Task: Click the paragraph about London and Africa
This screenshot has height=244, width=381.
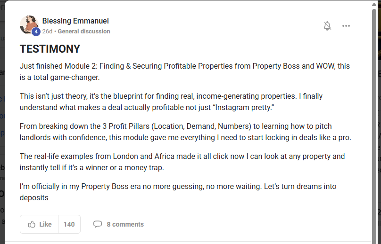Action: [x=182, y=162]
